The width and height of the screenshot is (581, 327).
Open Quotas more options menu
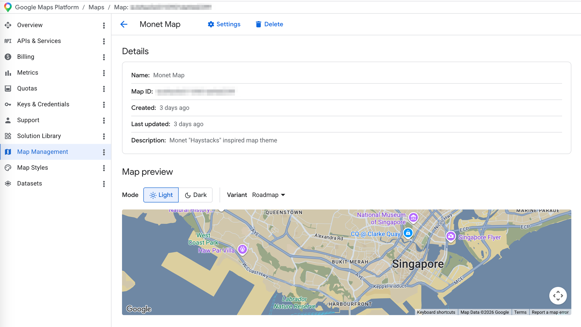pyautogui.click(x=104, y=88)
